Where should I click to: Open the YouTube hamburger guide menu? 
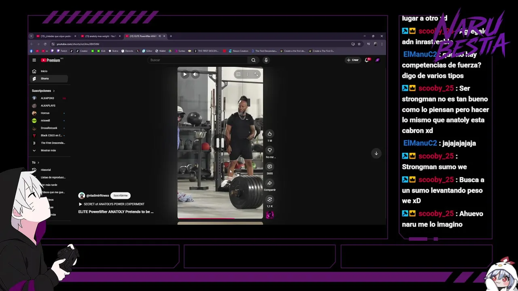(x=34, y=60)
